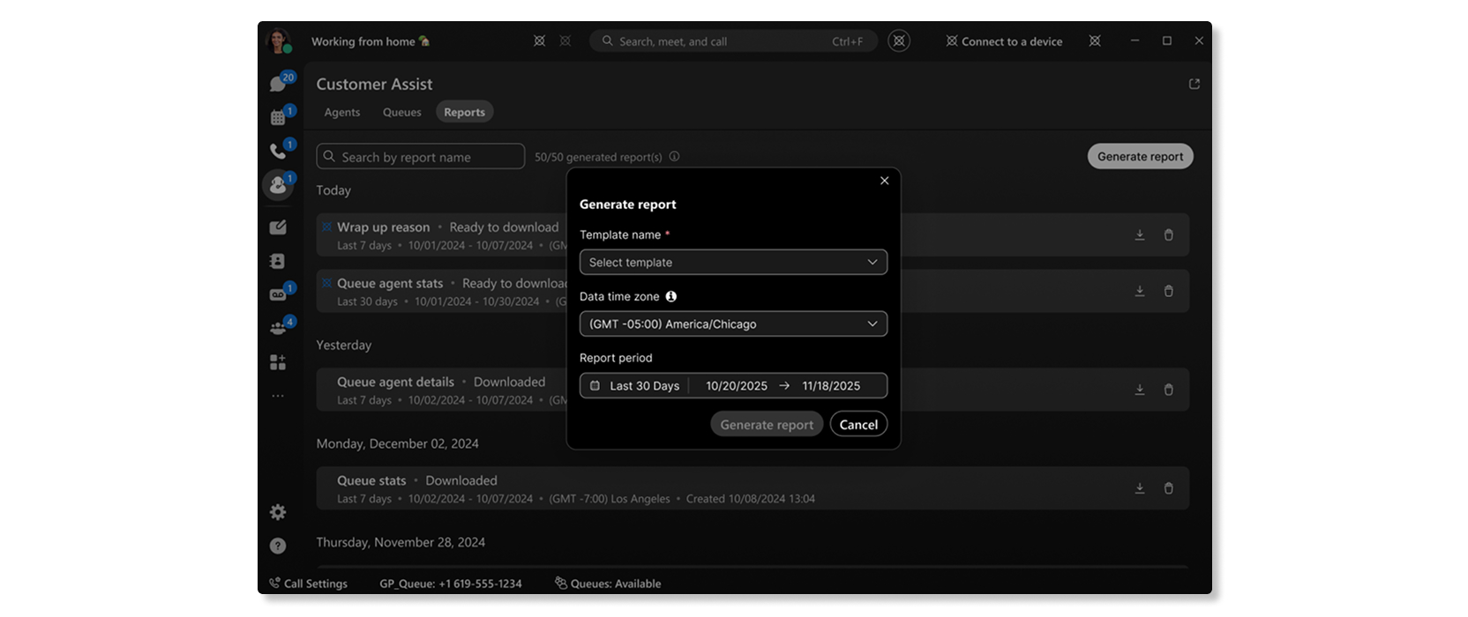Screen dimensions: 1468x617
Task: Download the Queue agent details report
Action: (1140, 390)
